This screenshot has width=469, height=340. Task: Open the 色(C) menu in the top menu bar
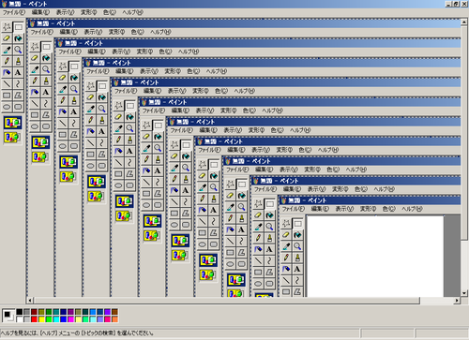[110, 12]
